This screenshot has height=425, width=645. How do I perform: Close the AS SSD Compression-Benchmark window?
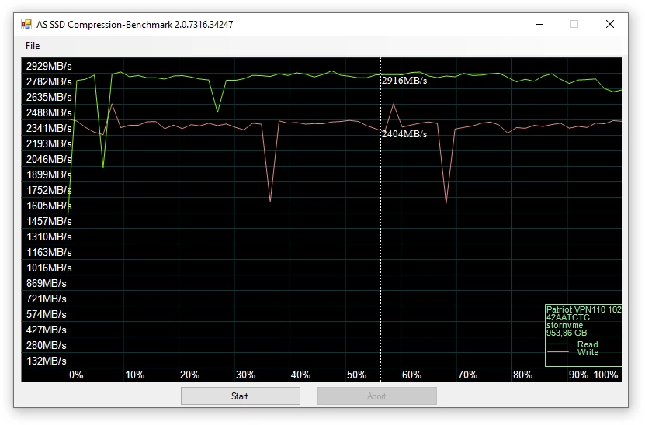pos(610,24)
